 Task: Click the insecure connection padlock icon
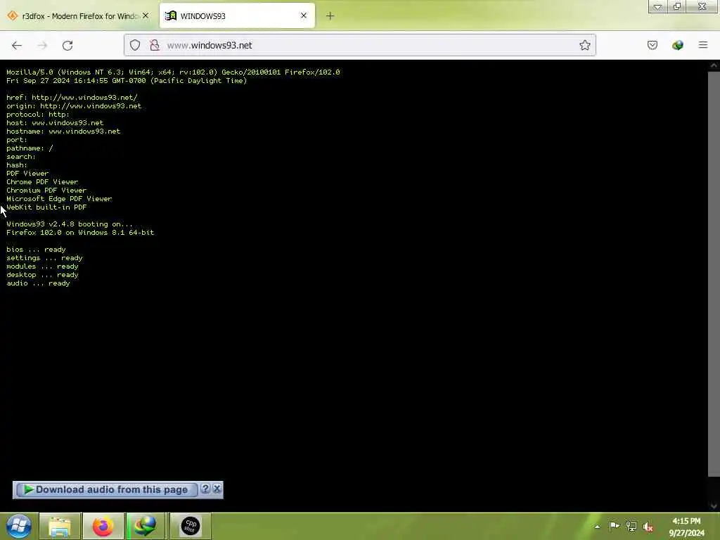point(154,45)
